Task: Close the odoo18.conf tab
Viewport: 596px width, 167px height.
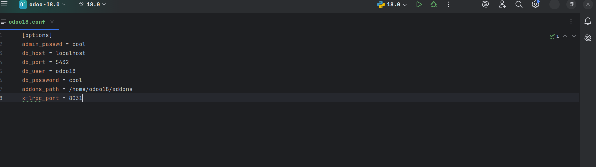Action: click(52, 22)
